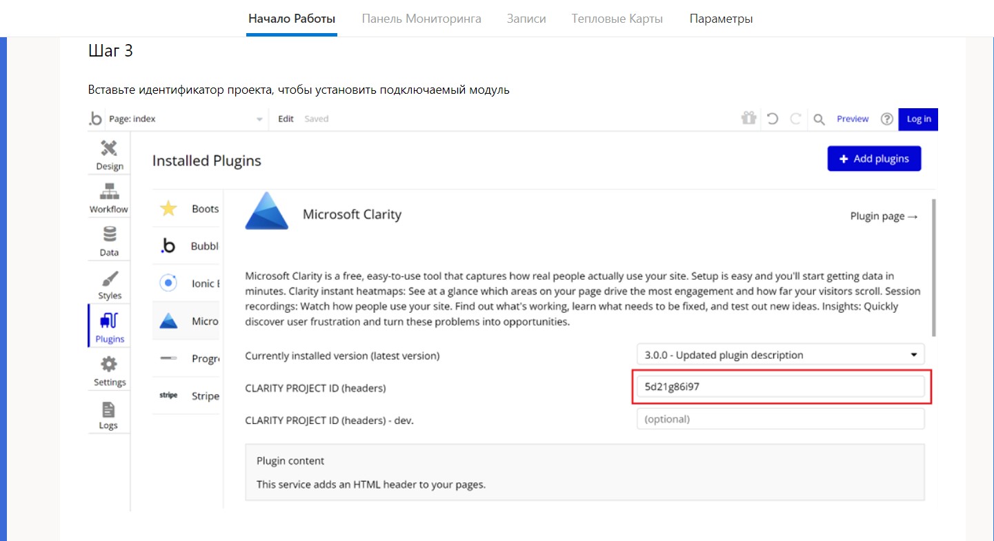Go to the Data section
994x541 pixels.
[109, 241]
